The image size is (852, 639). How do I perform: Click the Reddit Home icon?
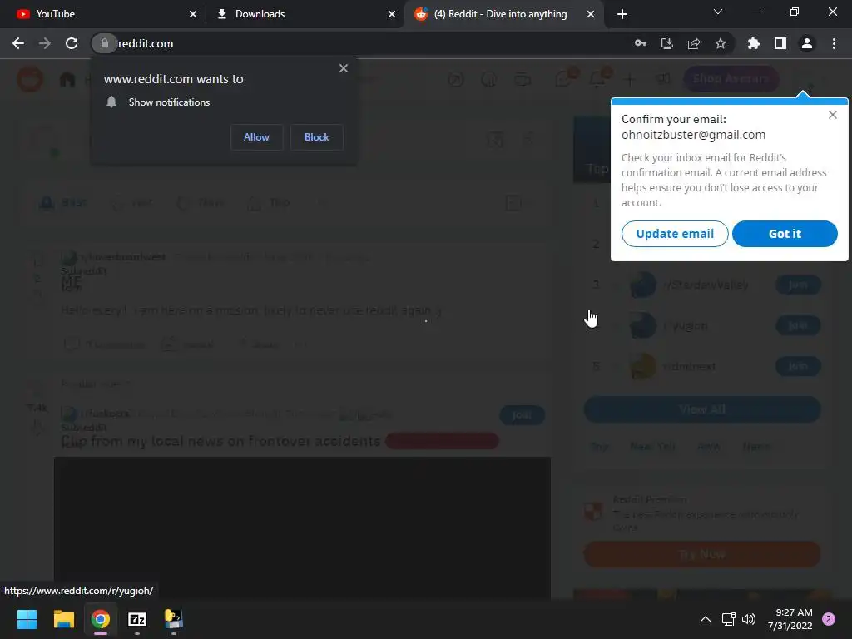pos(67,80)
